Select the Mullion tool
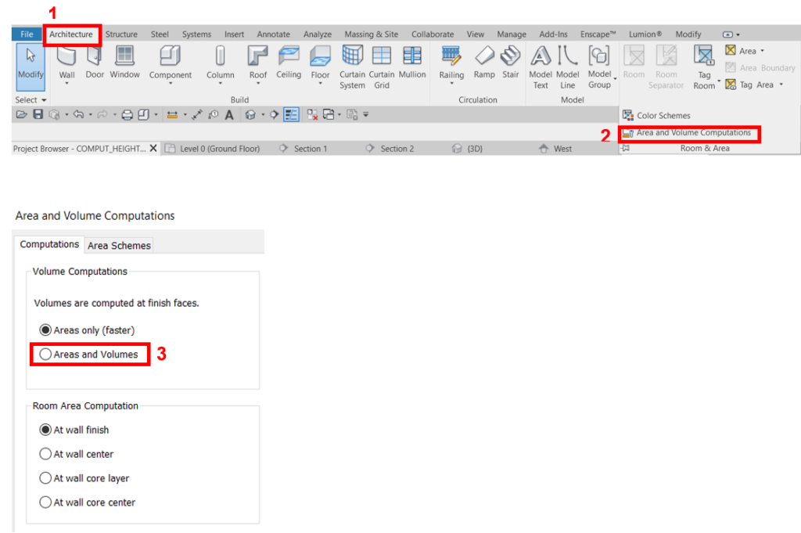Screen dimensions: 801x533 pyautogui.click(x=412, y=61)
